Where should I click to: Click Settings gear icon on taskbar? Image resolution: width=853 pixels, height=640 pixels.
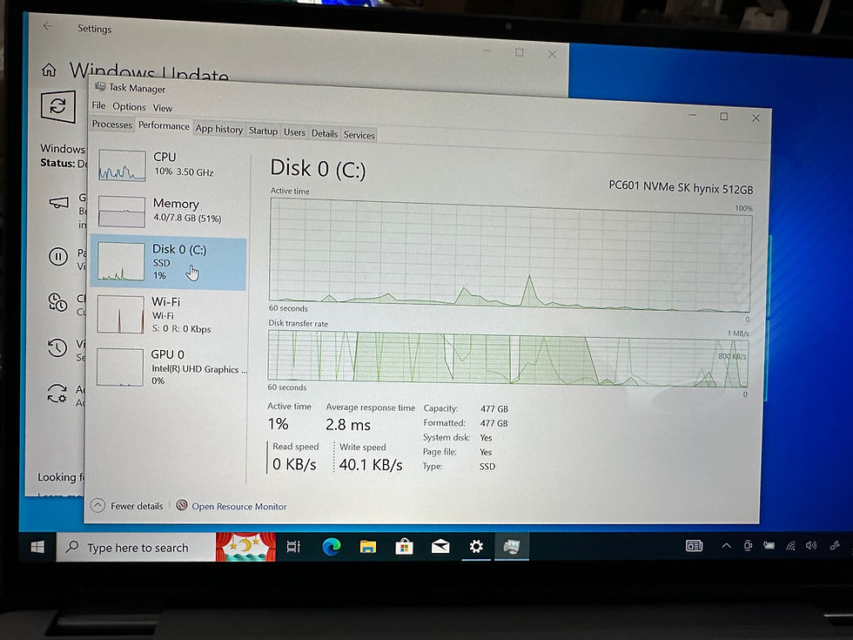point(476,546)
